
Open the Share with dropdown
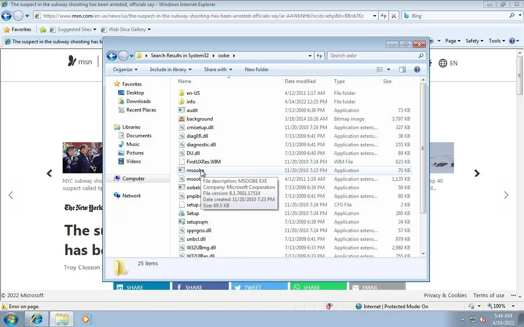218,69
